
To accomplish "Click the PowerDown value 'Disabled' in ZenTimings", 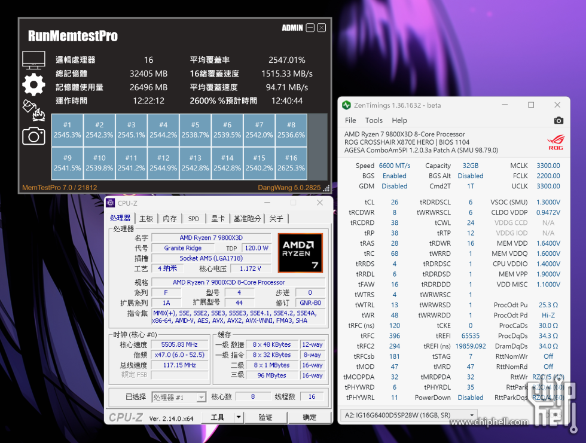I will (471, 398).
